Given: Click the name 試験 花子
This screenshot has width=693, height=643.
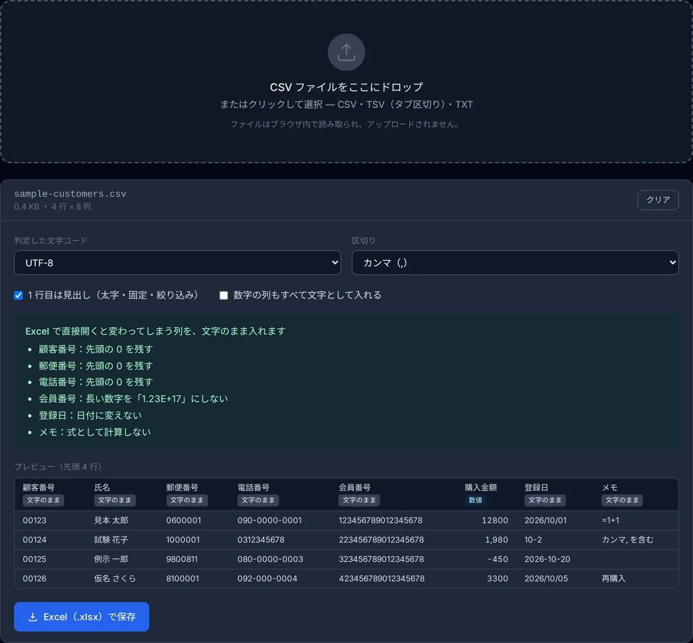Looking at the screenshot, I should (x=111, y=540).
